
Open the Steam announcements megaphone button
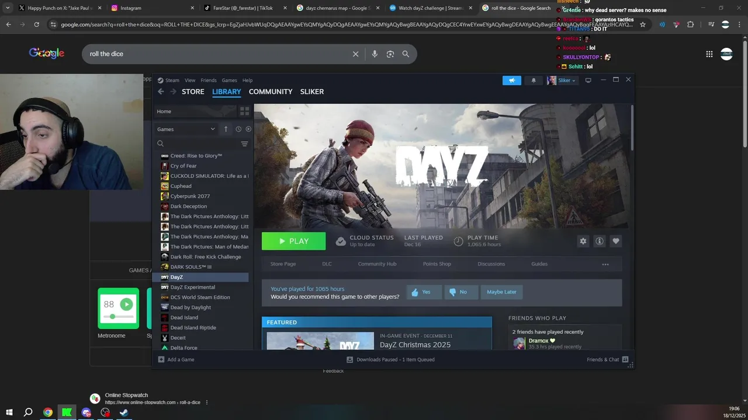(512, 80)
